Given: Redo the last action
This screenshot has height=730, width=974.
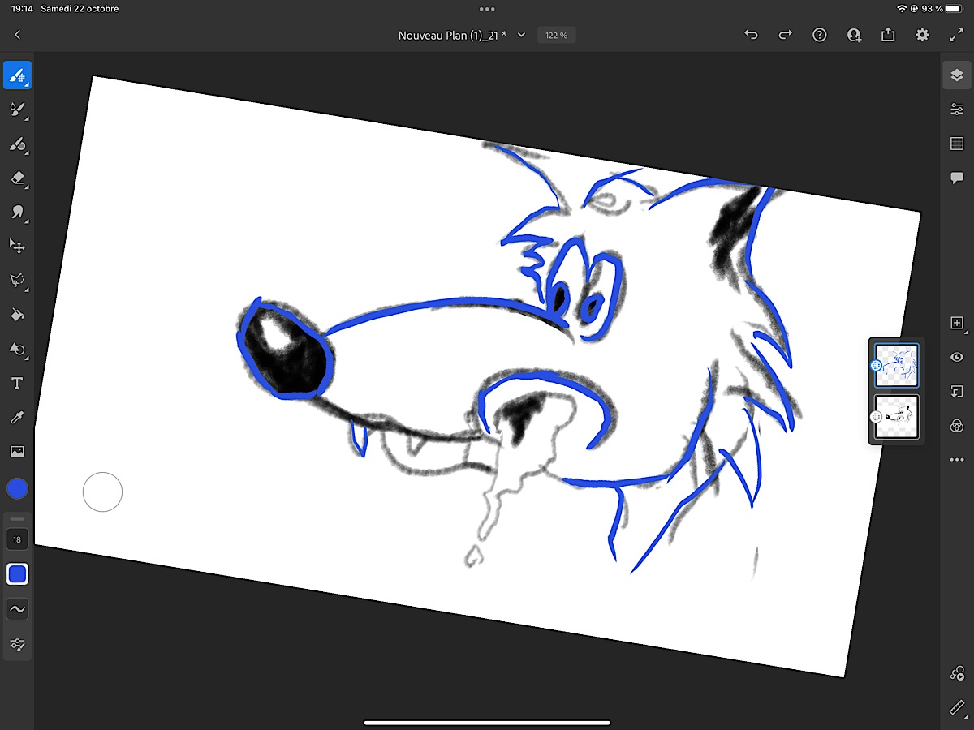Looking at the screenshot, I should [786, 35].
